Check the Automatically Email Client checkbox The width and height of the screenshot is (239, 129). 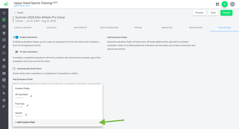coord(14,69)
